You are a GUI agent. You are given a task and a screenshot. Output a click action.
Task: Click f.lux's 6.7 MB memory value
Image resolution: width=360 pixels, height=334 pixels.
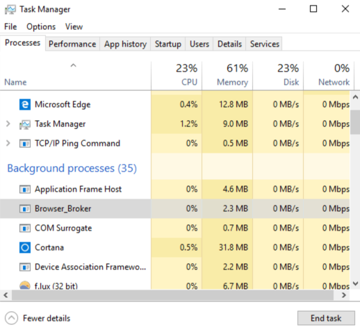(x=236, y=286)
